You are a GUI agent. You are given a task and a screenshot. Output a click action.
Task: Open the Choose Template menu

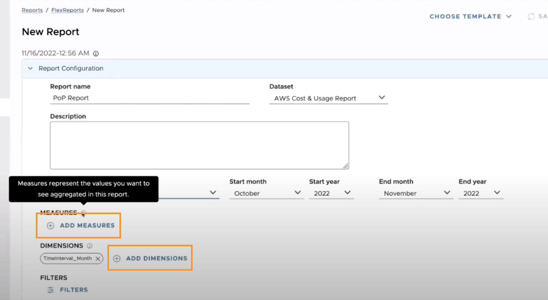471,16
